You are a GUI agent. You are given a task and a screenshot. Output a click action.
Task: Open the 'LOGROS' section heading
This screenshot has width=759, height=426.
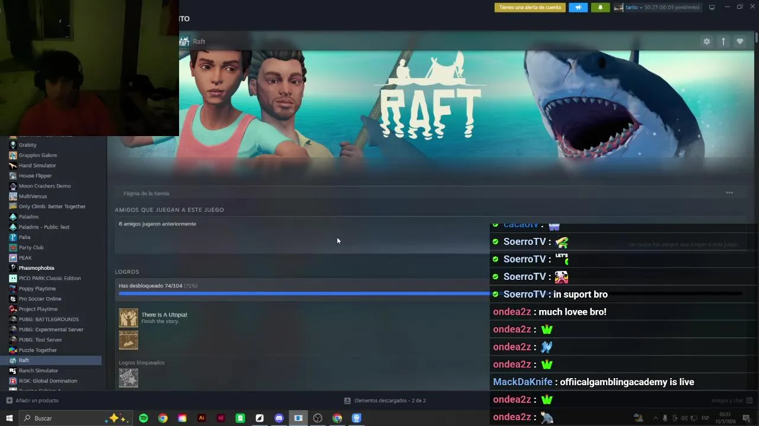point(127,272)
